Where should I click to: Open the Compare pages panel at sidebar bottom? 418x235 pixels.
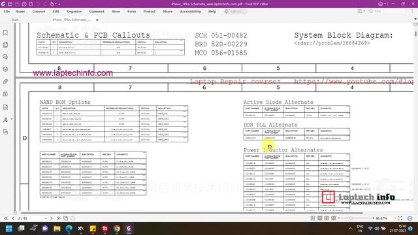(x=5, y=132)
